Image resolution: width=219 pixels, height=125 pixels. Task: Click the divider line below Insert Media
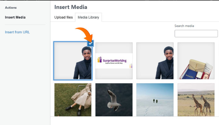point(25,25)
